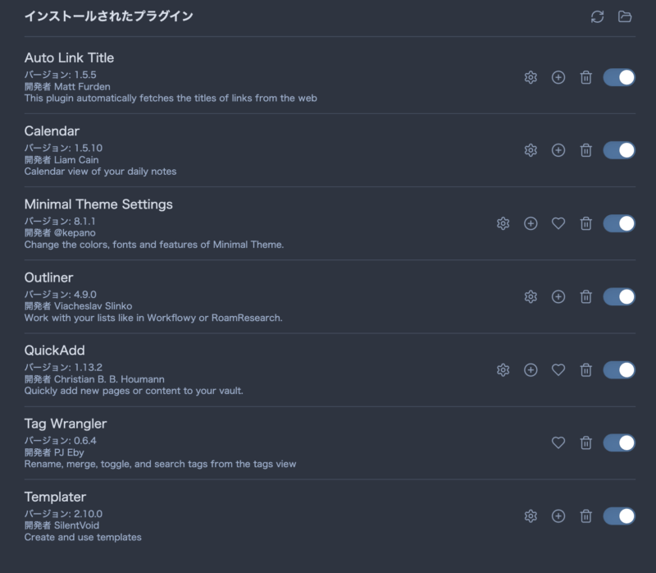The image size is (656, 573).
Task: Disable the Tag Wrangler plugin
Action: (x=619, y=443)
